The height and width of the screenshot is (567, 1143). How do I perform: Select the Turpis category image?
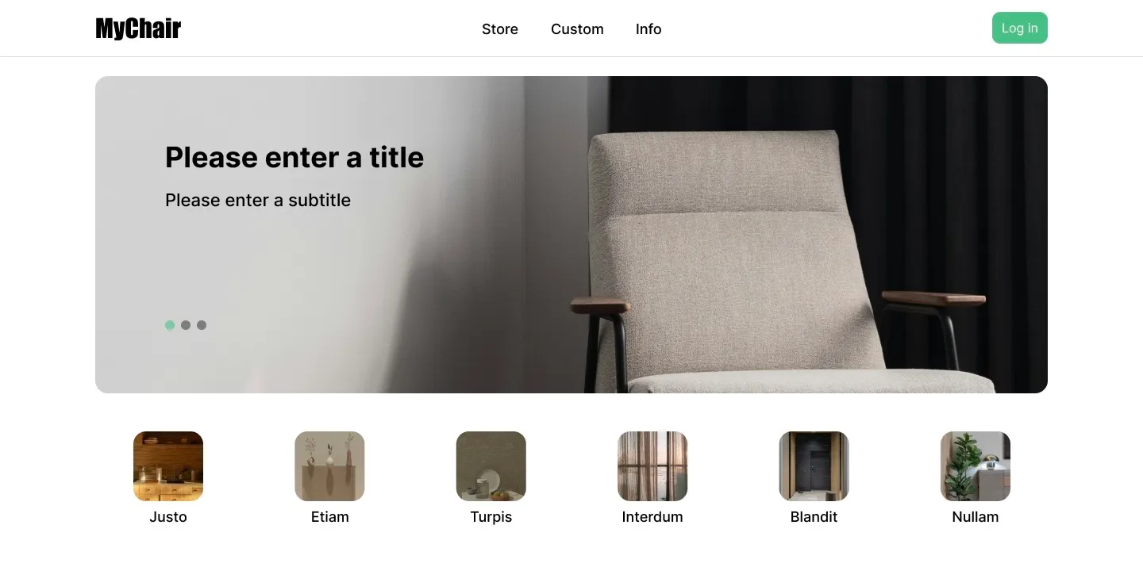point(491,466)
